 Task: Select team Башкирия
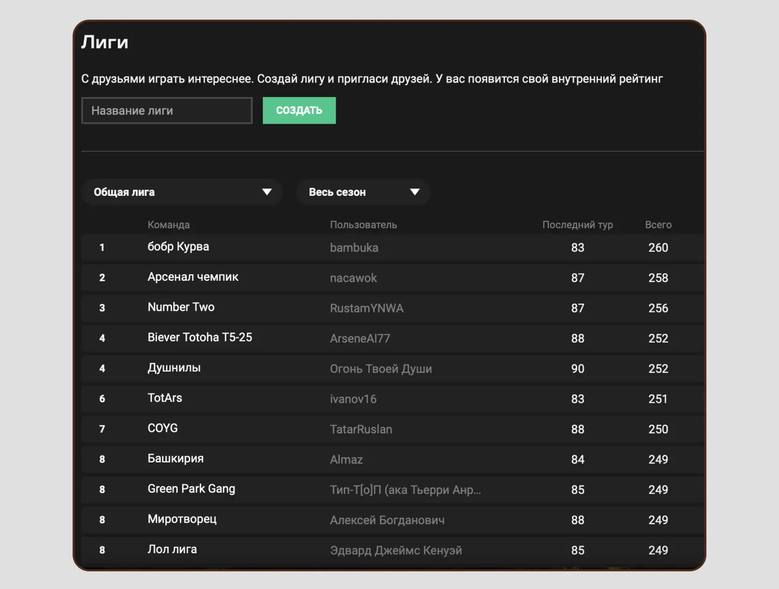click(176, 458)
